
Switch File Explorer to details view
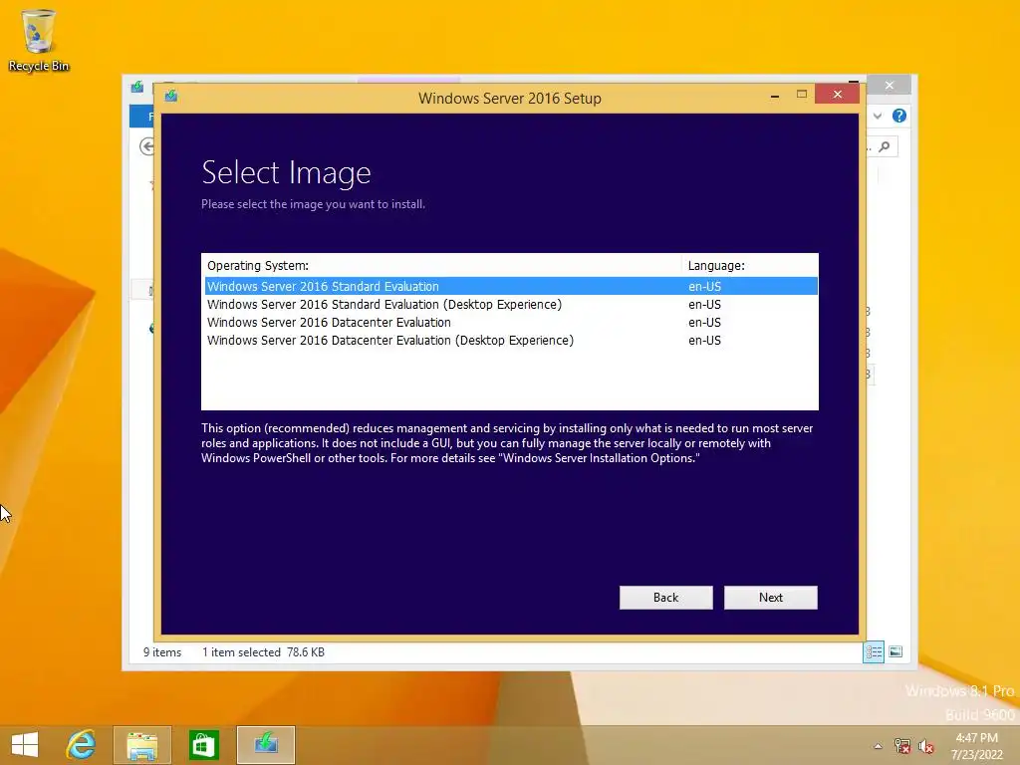[874, 651]
